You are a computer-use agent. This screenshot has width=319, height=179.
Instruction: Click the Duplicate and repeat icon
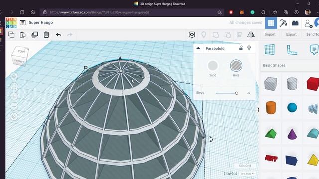(35, 35)
